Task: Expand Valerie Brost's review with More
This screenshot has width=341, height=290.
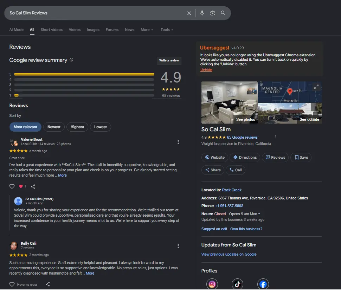Action: [63, 175]
